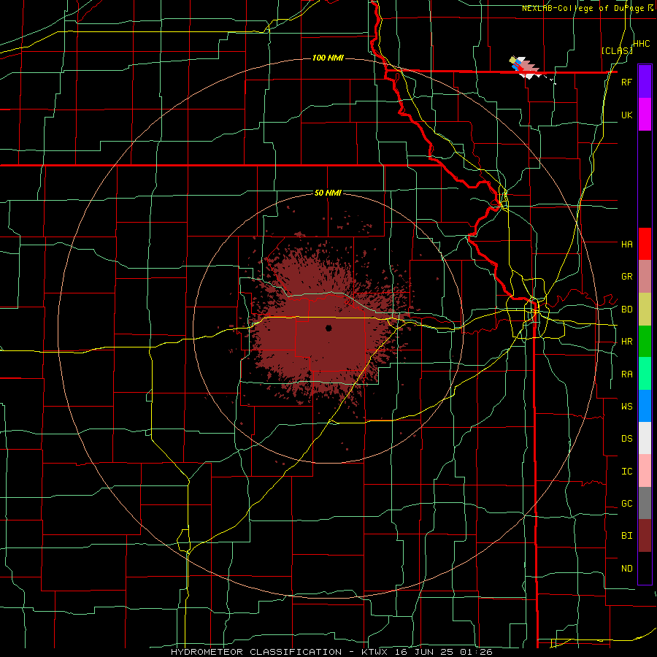Click the "01:26" timestamp text

click(477, 652)
